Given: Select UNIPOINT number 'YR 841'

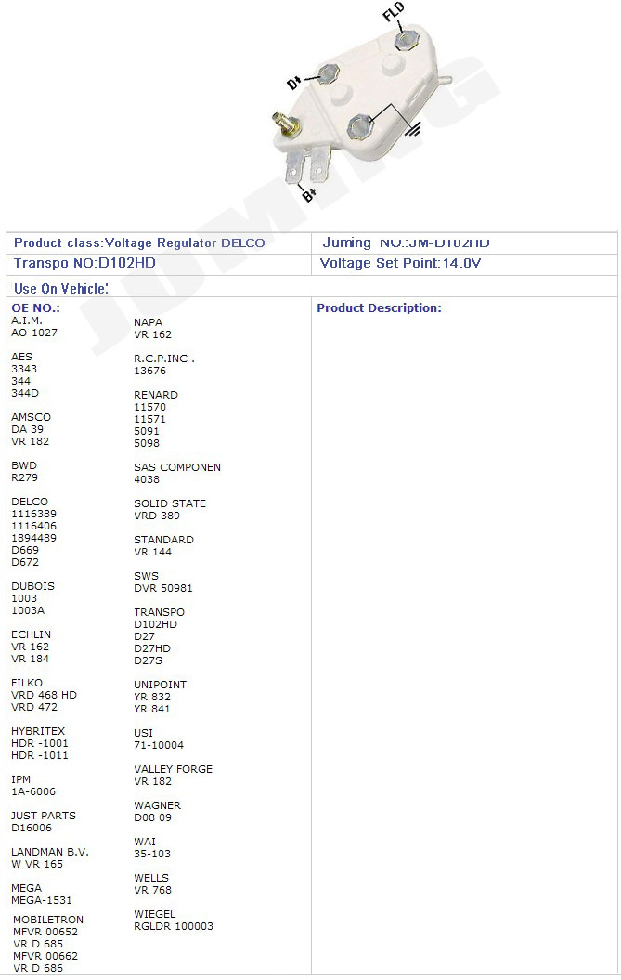Looking at the screenshot, I should point(152,709).
